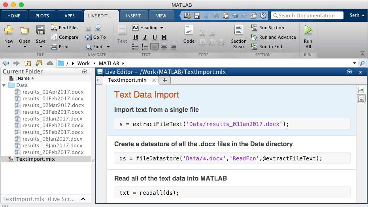
Task: Toggle italic text formatting
Action: [145, 37]
